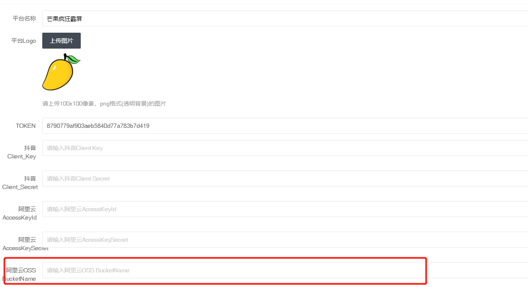Click the 平台名称 input field

coord(285,18)
